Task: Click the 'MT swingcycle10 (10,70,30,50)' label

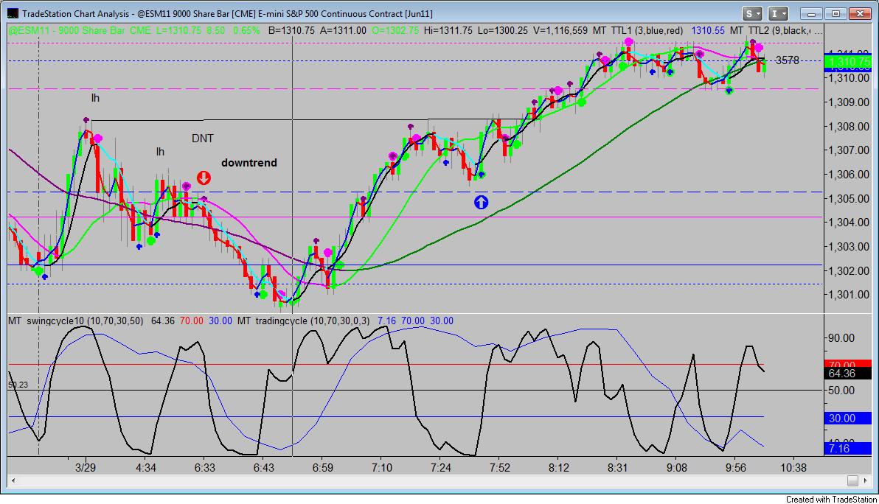Action: [x=76, y=321]
